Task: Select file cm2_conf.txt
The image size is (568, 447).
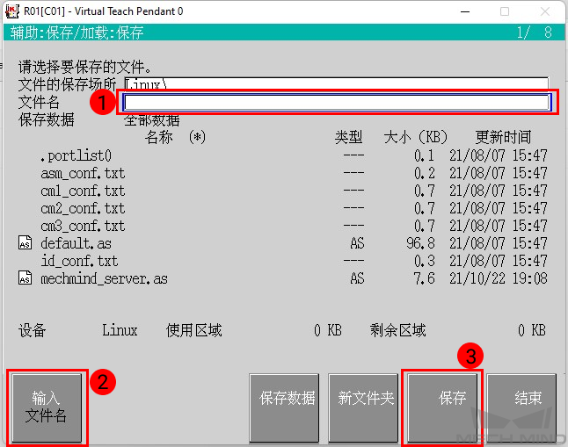Action: click(x=83, y=208)
